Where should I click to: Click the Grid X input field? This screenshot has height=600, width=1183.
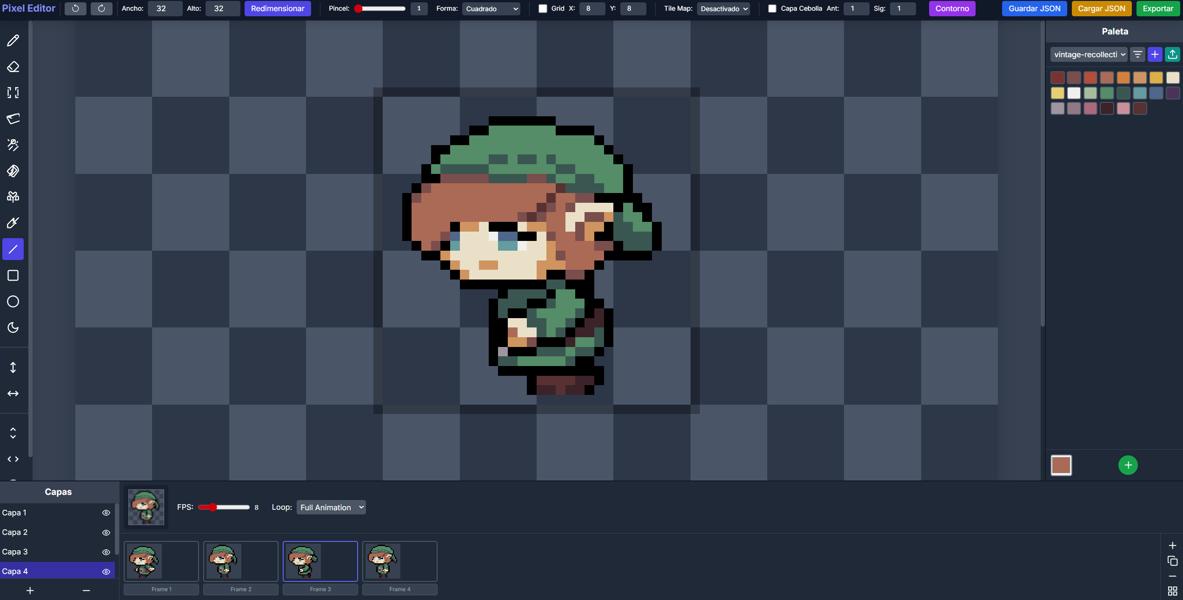tap(592, 8)
